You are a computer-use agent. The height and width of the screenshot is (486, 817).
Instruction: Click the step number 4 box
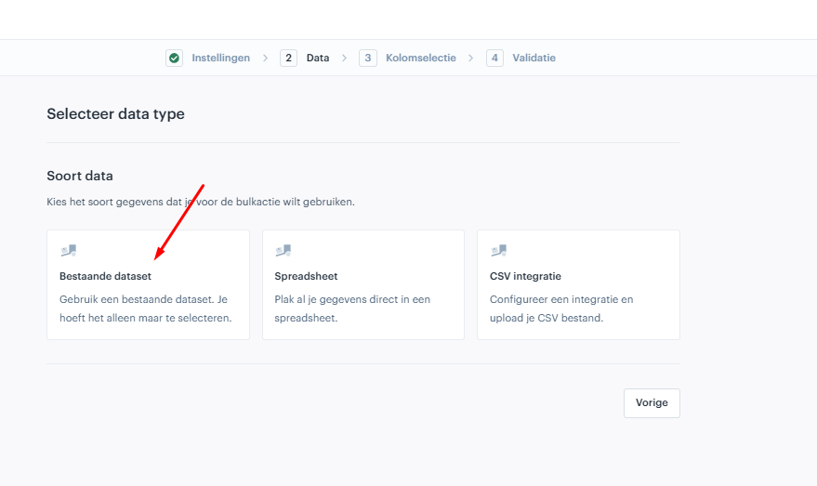(494, 58)
